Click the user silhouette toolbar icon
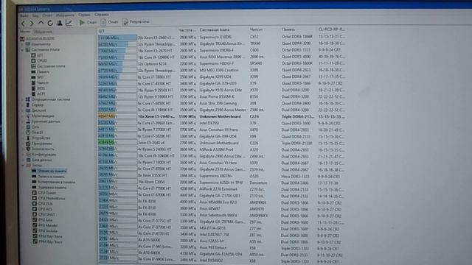This screenshot has height=265, width=472. click(x=60, y=23)
